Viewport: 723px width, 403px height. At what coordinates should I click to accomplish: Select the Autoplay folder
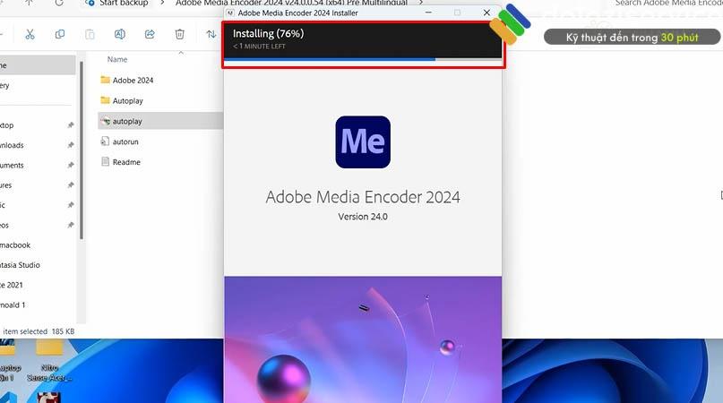click(126, 100)
